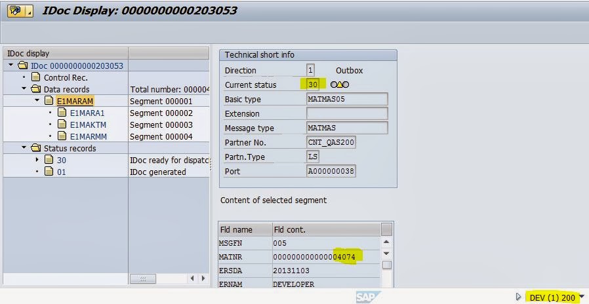Click the Fld cont. column header
Image resolution: width=589 pixels, height=304 pixels.
pyautogui.click(x=327, y=229)
